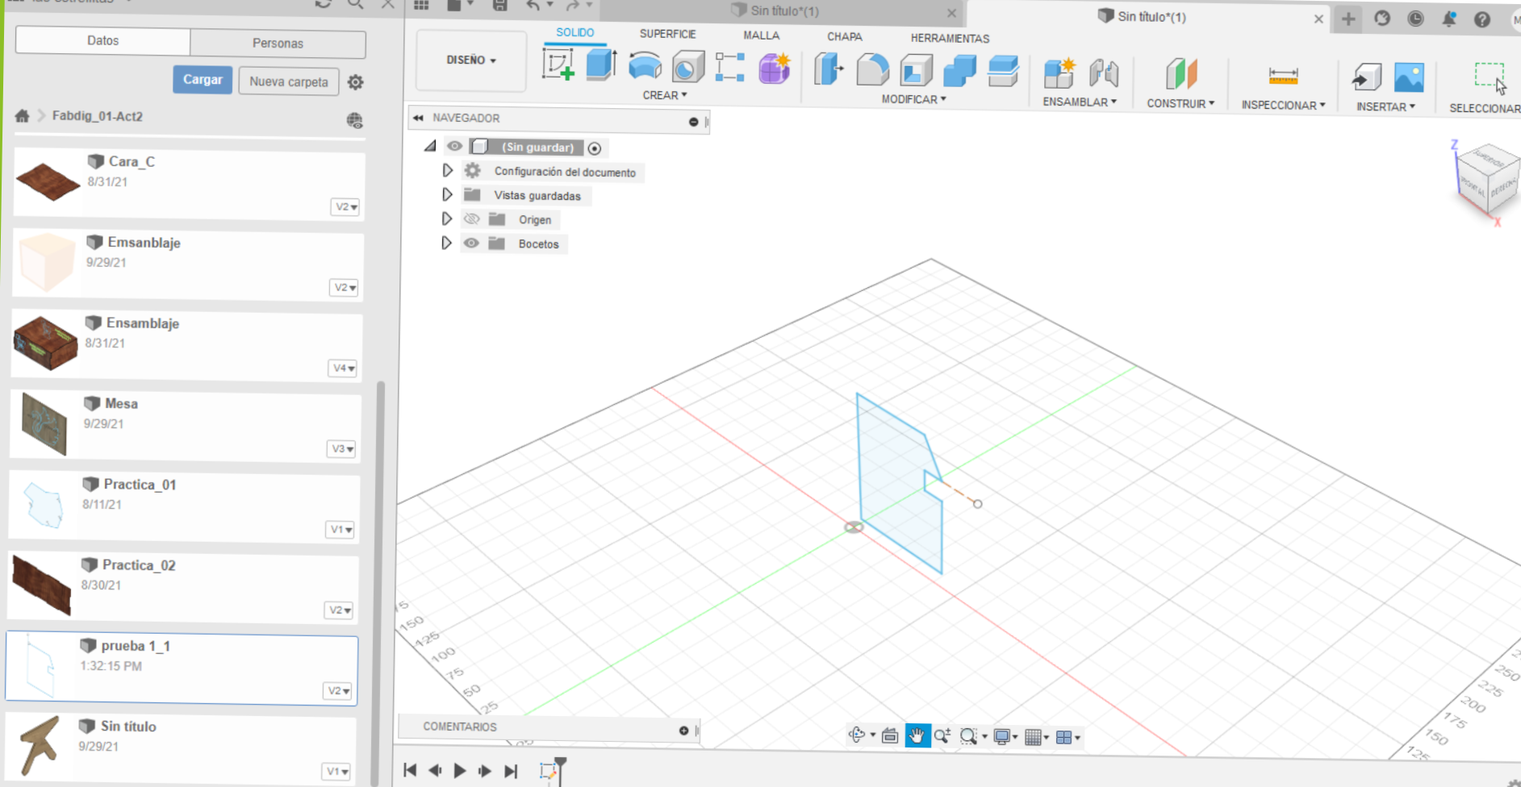Switch to the CHAPA tab

(844, 36)
